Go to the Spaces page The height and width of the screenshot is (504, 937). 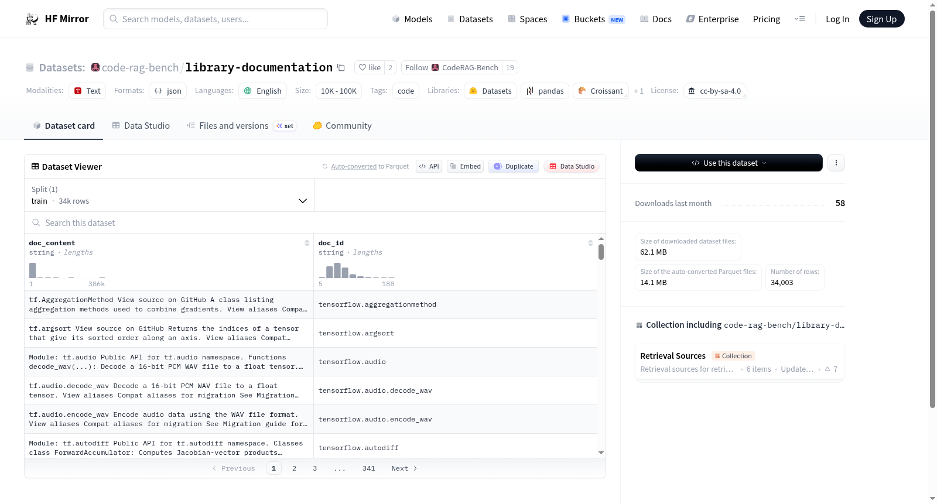coord(527,19)
